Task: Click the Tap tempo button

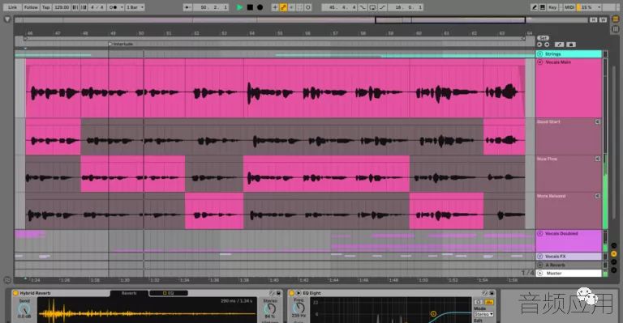Action: click(46, 7)
